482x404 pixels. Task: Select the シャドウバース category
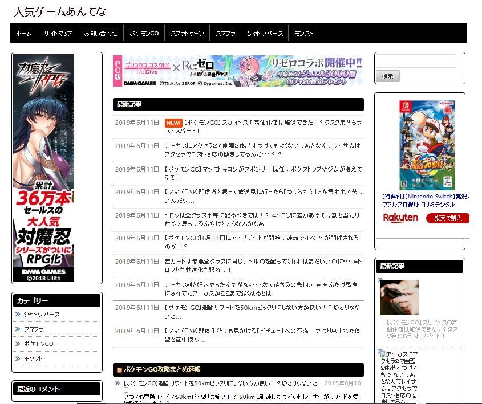point(42,315)
